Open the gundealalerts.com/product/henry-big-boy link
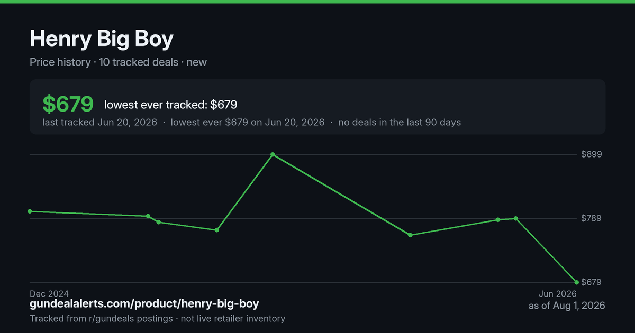This screenshot has width=635, height=333. tap(144, 304)
